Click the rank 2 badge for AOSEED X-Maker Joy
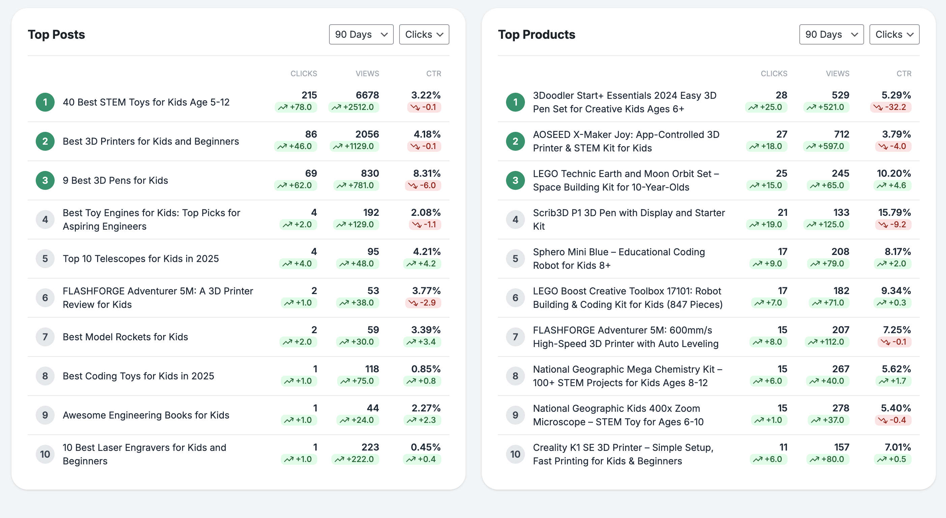Viewport: 946px width, 518px height. 515,141
